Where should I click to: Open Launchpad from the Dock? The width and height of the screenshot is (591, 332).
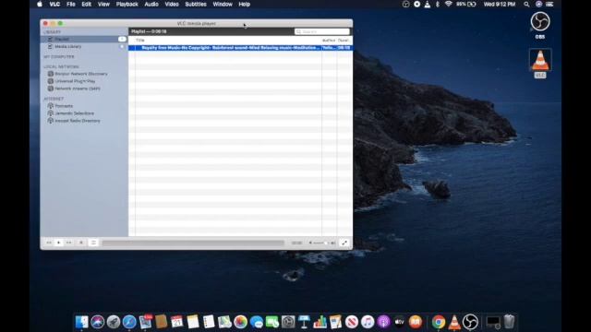(x=113, y=322)
